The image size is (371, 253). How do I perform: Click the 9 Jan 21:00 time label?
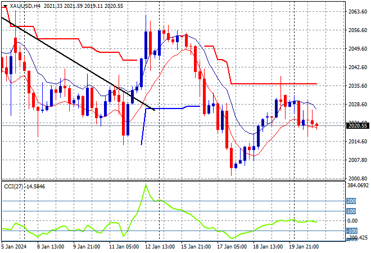(x=87, y=247)
